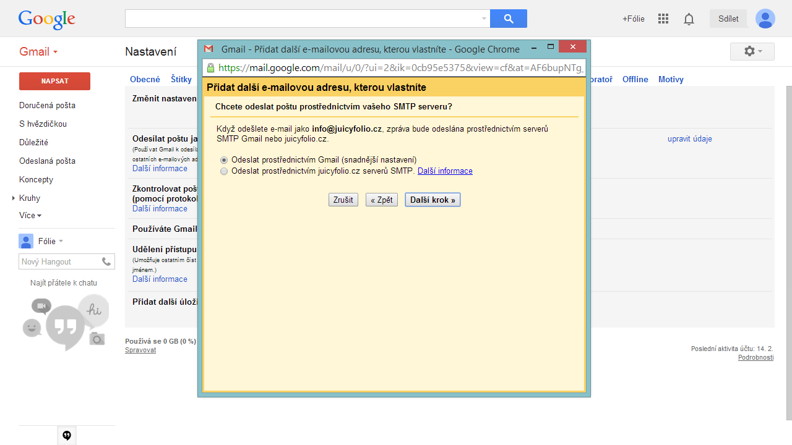
Task: Click the +Fólie link
Action: coord(634,19)
